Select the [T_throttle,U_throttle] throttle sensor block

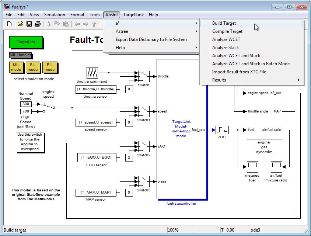pyautogui.click(x=96, y=89)
